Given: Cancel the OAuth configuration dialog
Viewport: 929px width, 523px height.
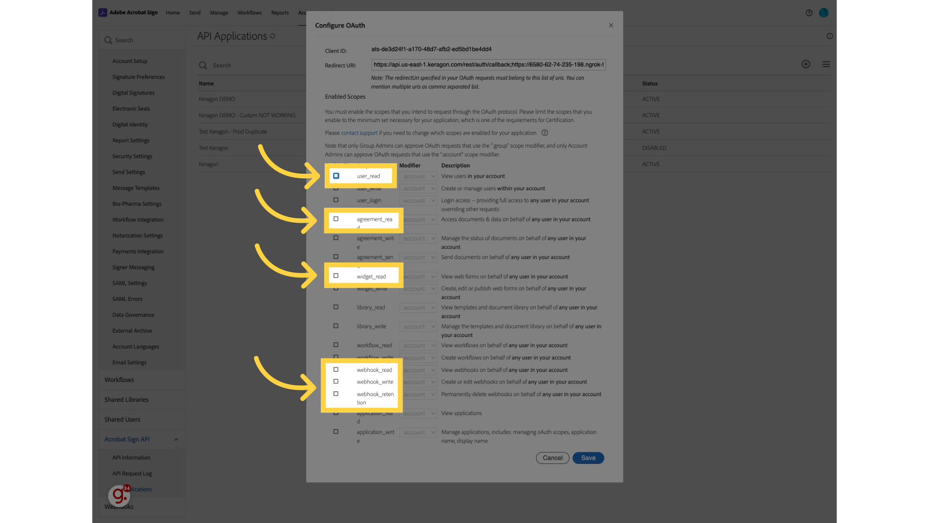Looking at the screenshot, I should click(553, 458).
